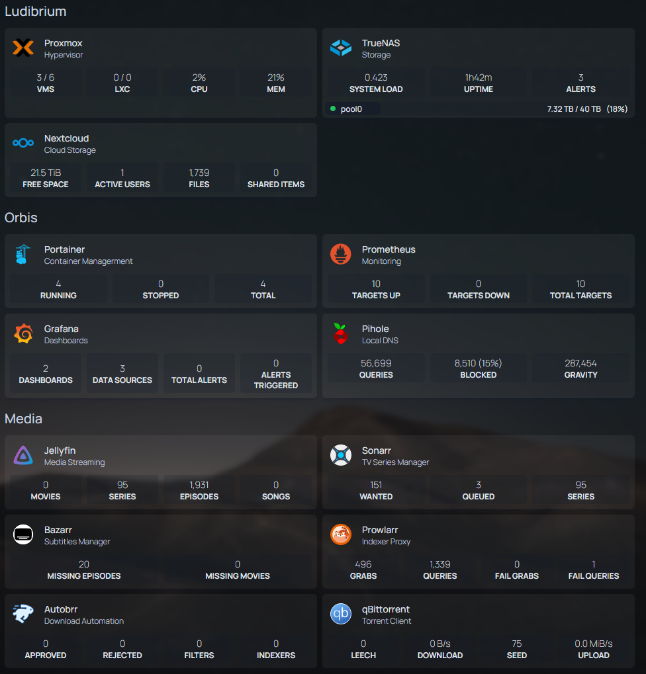Click the Sonarr icon
The width and height of the screenshot is (646, 674).
tap(341, 456)
